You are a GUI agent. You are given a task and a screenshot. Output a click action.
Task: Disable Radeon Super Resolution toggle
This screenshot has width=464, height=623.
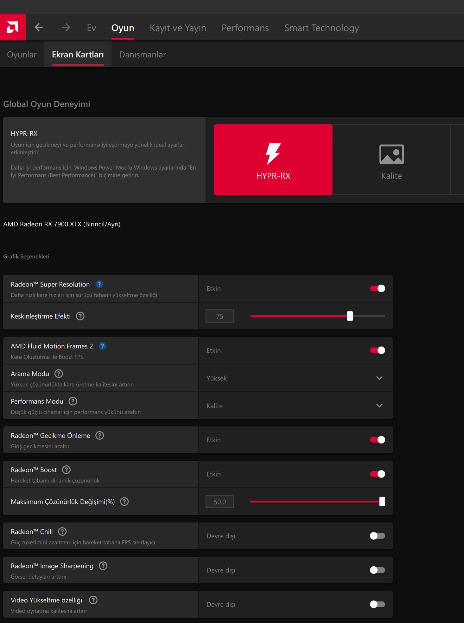point(377,289)
